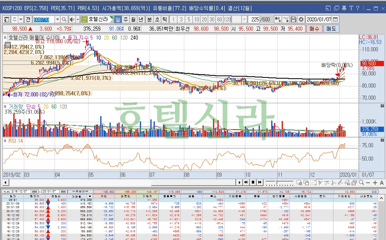Screen dimensions: 386x240
Task: Switch to yearly 년 chart period
Action: point(141,19)
